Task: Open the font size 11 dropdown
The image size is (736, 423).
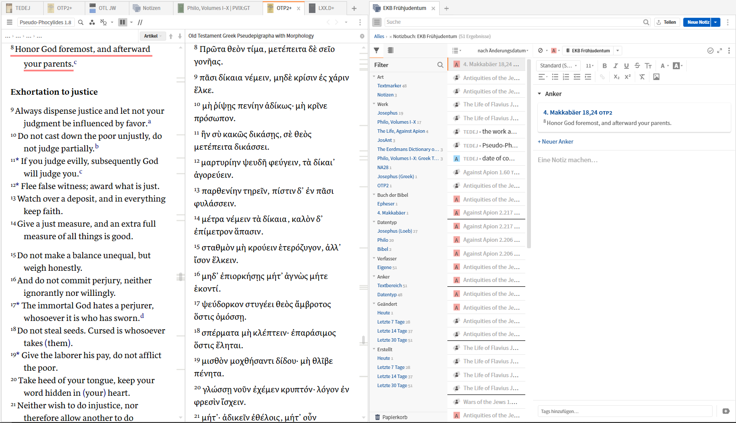Action: pos(589,66)
